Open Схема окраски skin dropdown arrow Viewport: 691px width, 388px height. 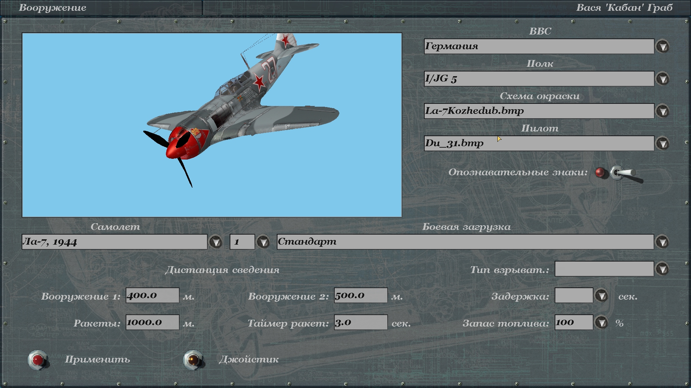(x=663, y=111)
